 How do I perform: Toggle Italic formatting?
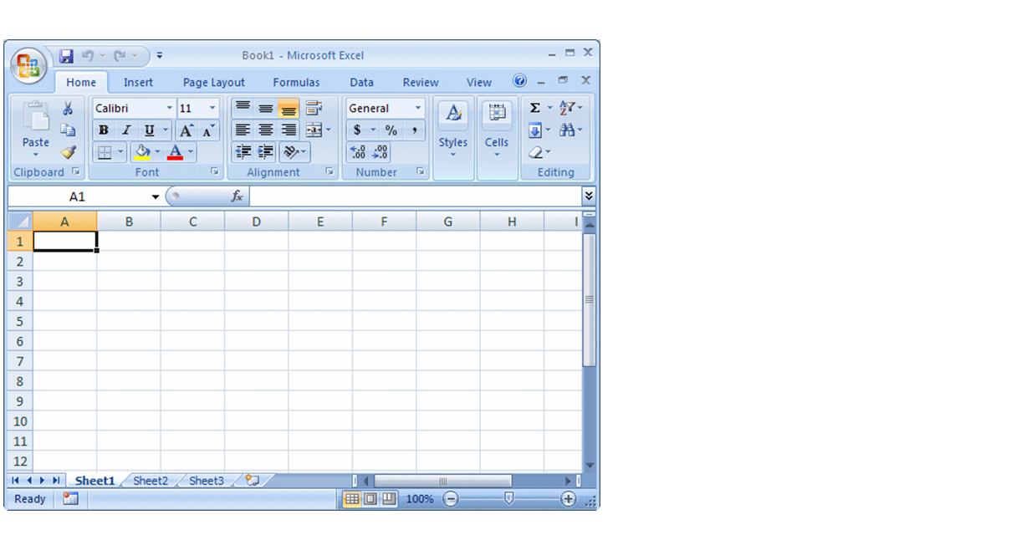126,130
